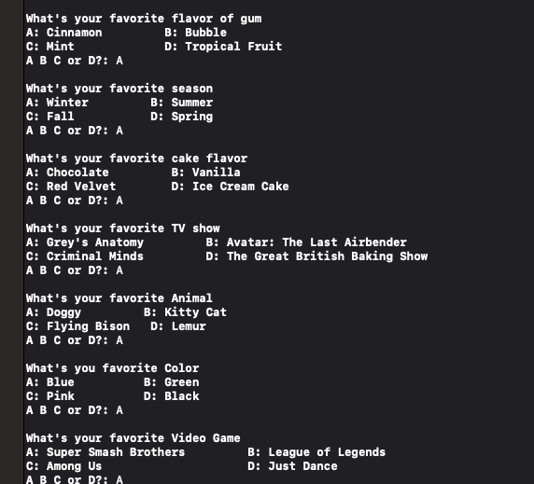Click the 'D: Just Dance' option text

pyautogui.click(x=292, y=466)
